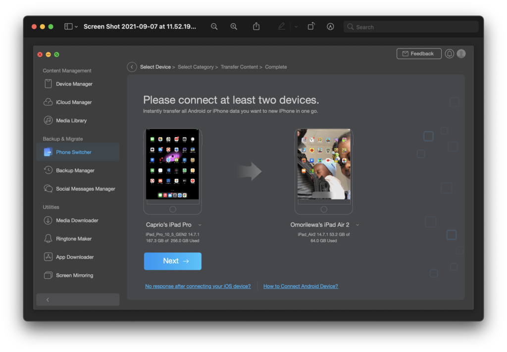Select Phone Switcher item
The width and height of the screenshot is (507, 352).
(x=78, y=152)
